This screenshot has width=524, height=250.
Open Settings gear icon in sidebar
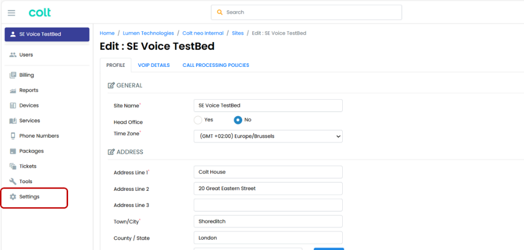point(13,197)
